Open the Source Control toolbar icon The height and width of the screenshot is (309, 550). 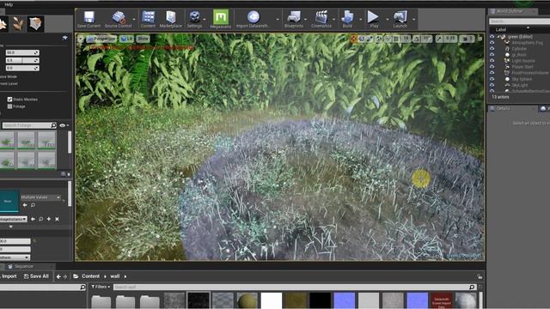point(119,19)
